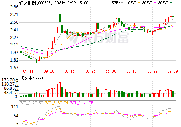
Task: Click the 43.42万 volume axis label
Action: pos(11,93)
